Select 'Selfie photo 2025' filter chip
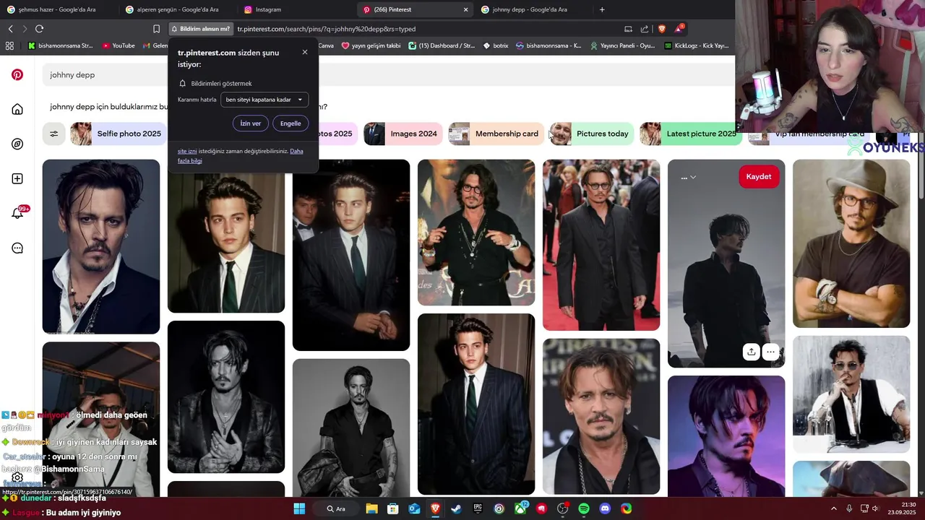925x520 pixels. tap(118, 134)
